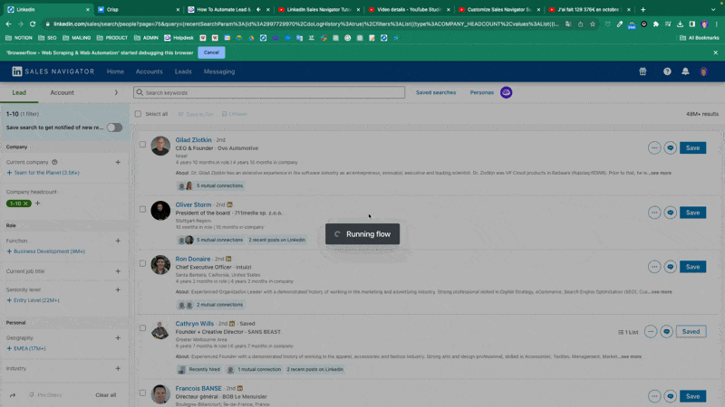This screenshot has height=407, width=725.
Task: Message Oliver Storm via chat icon
Action: pos(671,213)
